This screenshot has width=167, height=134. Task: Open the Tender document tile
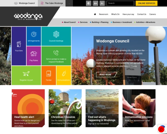[49, 75]
